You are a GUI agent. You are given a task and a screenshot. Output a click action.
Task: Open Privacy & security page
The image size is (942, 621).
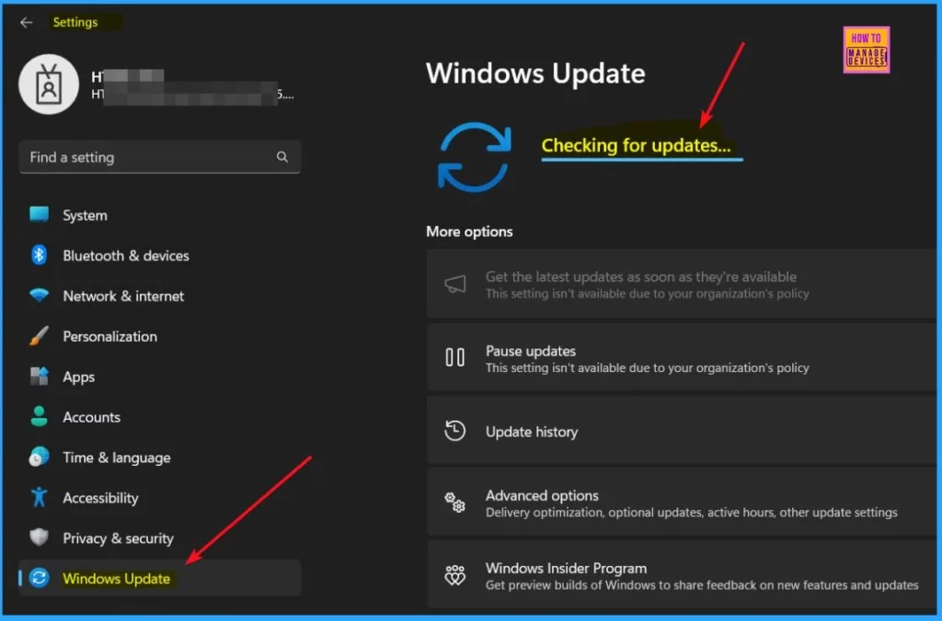pyautogui.click(x=119, y=538)
